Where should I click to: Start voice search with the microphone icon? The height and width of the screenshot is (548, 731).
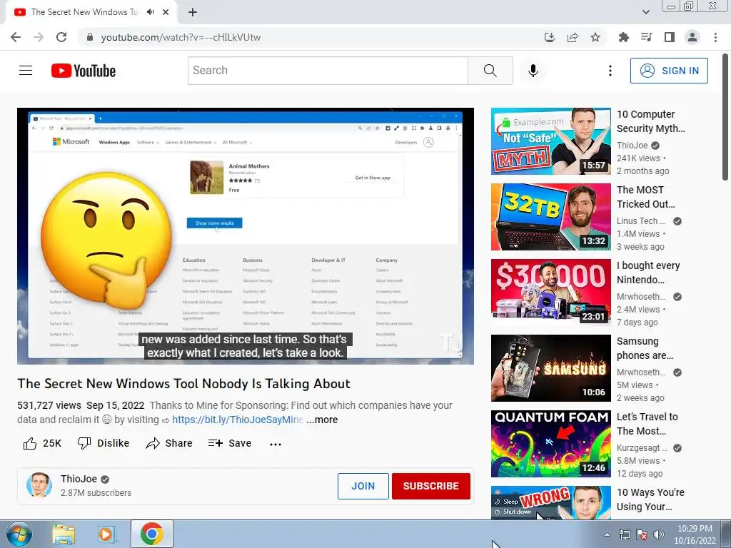tap(533, 71)
